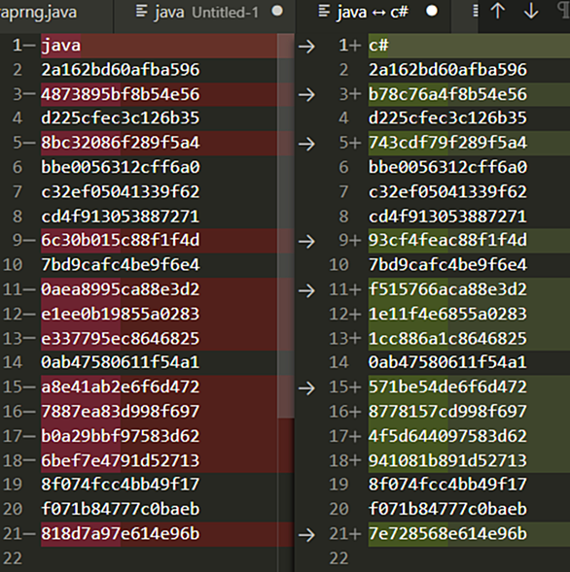Close Untitled-1 tab via unsaved dot
The image size is (570, 572).
click(x=277, y=11)
